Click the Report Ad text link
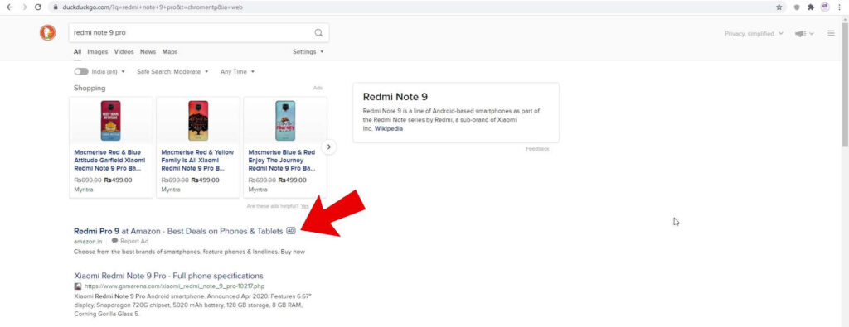This screenshot has width=849, height=327. 134,241
